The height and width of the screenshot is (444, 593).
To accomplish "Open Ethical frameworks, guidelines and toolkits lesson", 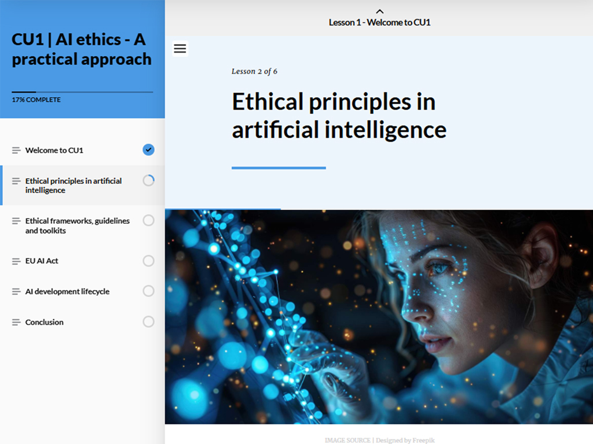I will tap(77, 225).
